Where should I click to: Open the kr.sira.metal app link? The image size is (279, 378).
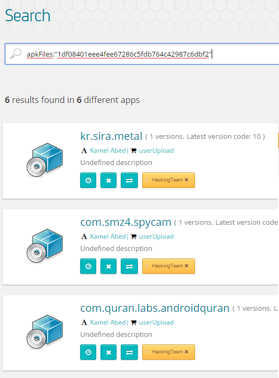[x=111, y=136]
